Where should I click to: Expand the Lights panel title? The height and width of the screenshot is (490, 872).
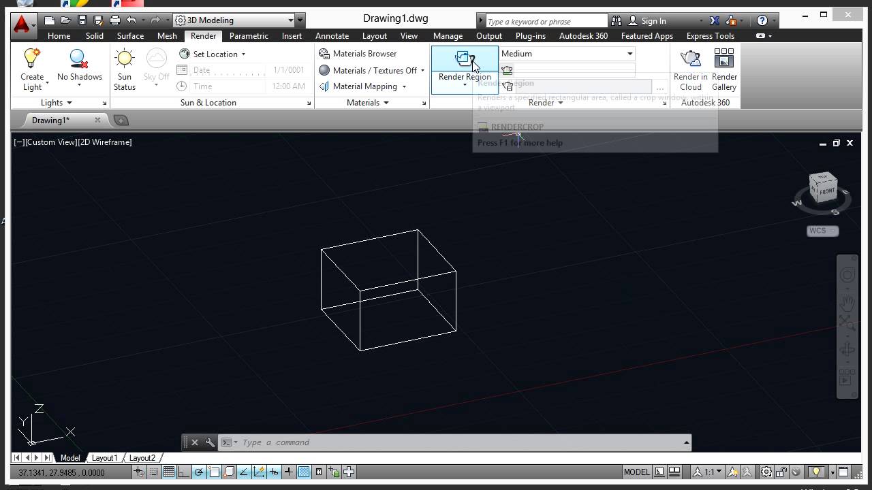[56, 103]
